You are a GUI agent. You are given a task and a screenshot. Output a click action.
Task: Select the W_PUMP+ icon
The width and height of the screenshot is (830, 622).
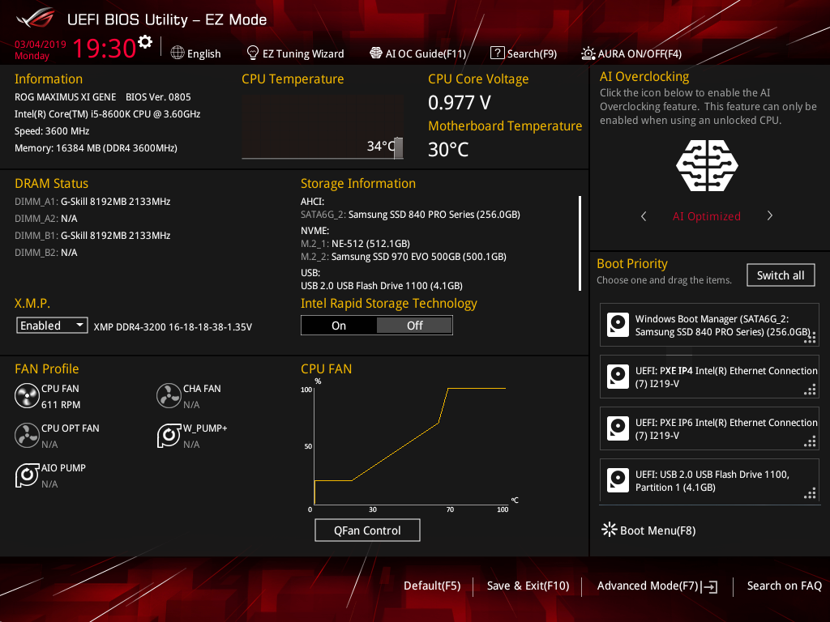169,436
